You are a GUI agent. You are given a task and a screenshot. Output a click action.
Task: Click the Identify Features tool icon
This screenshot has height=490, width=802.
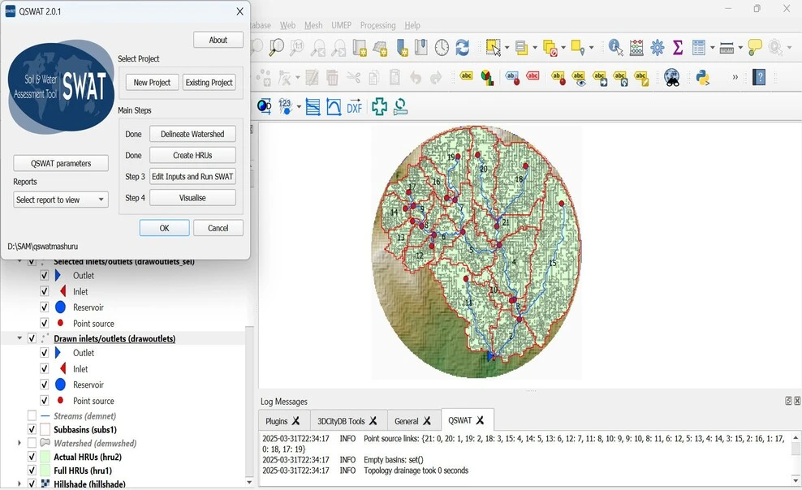[x=615, y=48]
